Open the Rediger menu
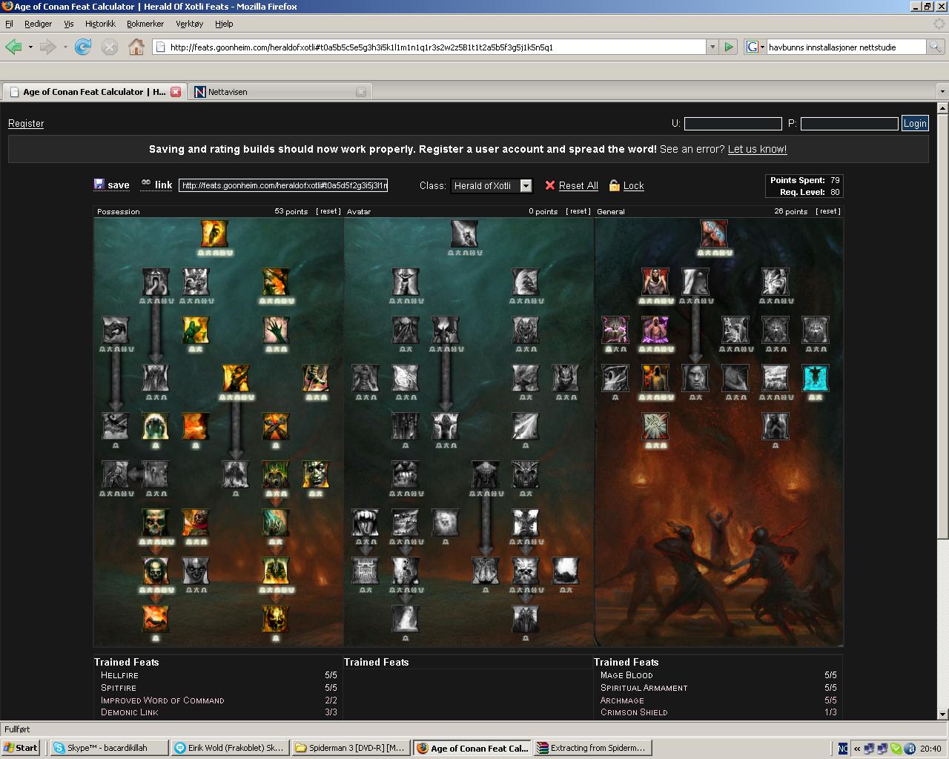The image size is (949, 759). (39, 24)
